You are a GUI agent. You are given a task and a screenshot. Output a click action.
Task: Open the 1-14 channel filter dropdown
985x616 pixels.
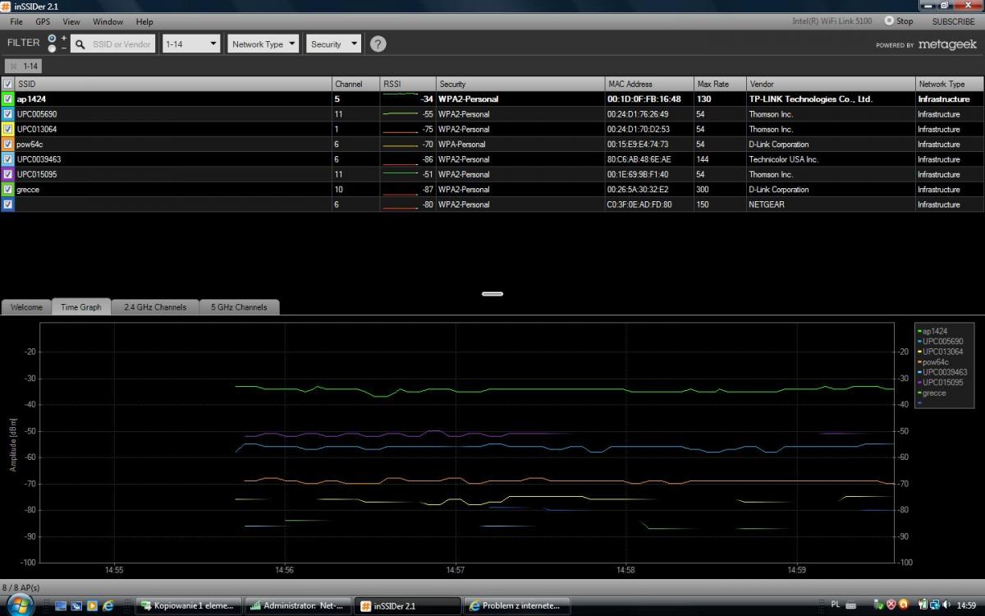click(x=191, y=44)
